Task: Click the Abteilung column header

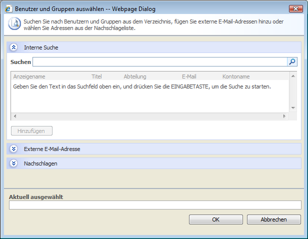Action: [x=135, y=76]
